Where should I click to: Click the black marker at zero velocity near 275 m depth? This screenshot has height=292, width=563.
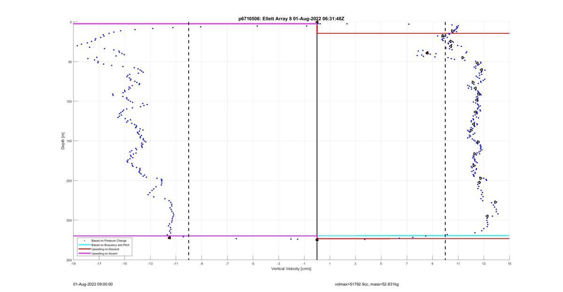pyautogui.click(x=317, y=239)
